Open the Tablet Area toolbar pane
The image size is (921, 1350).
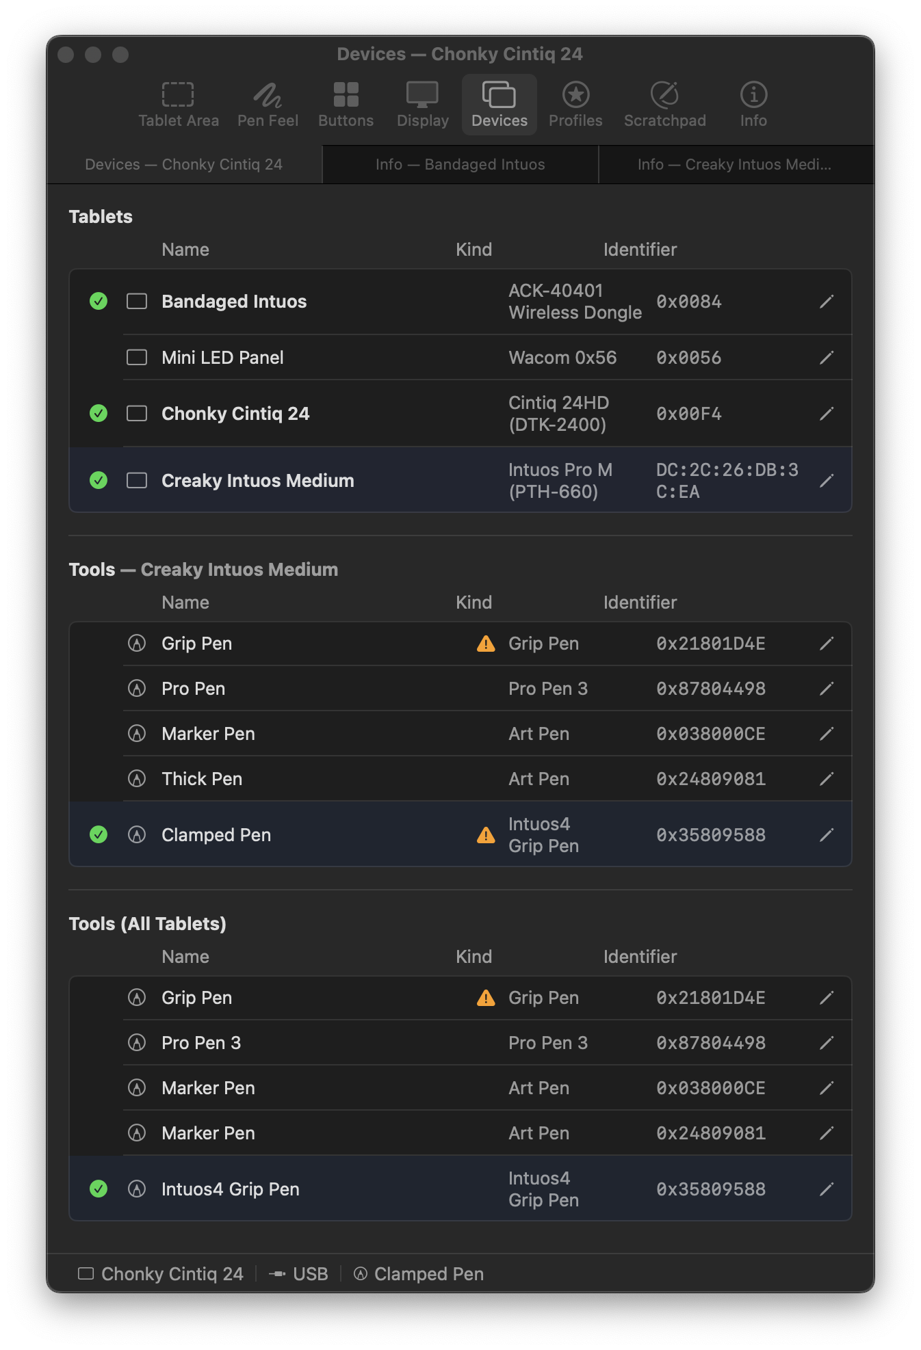pos(179,105)
